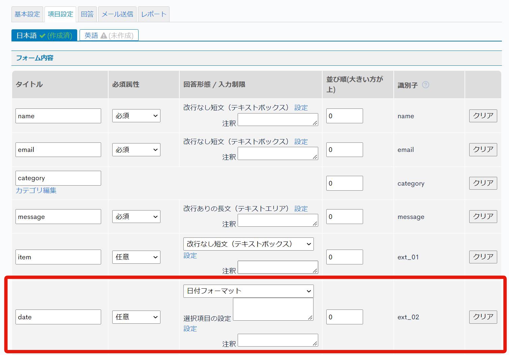Expand the 改行なし短文 answer type dropdown for item
The height and width of the screenshot is (355, 509).
248,244
